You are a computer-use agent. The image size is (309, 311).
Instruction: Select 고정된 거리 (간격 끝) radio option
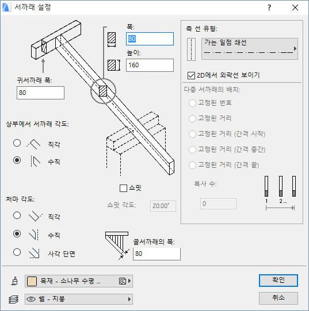point(192,165)
